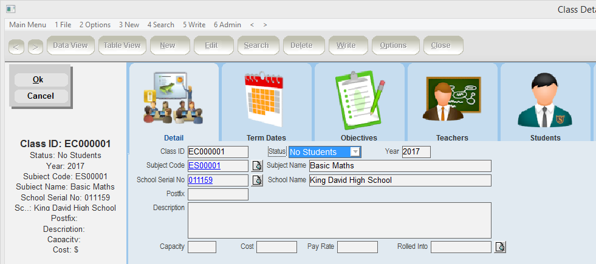Click the Subject Name field
Image resolution: width=596 pixels, height=264 pixels.
(400, 166)
